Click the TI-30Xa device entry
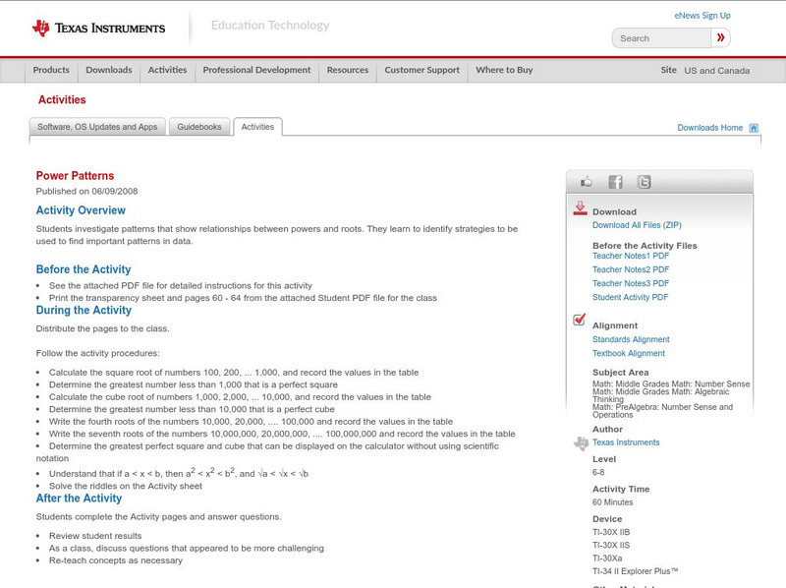 (607, 559)
